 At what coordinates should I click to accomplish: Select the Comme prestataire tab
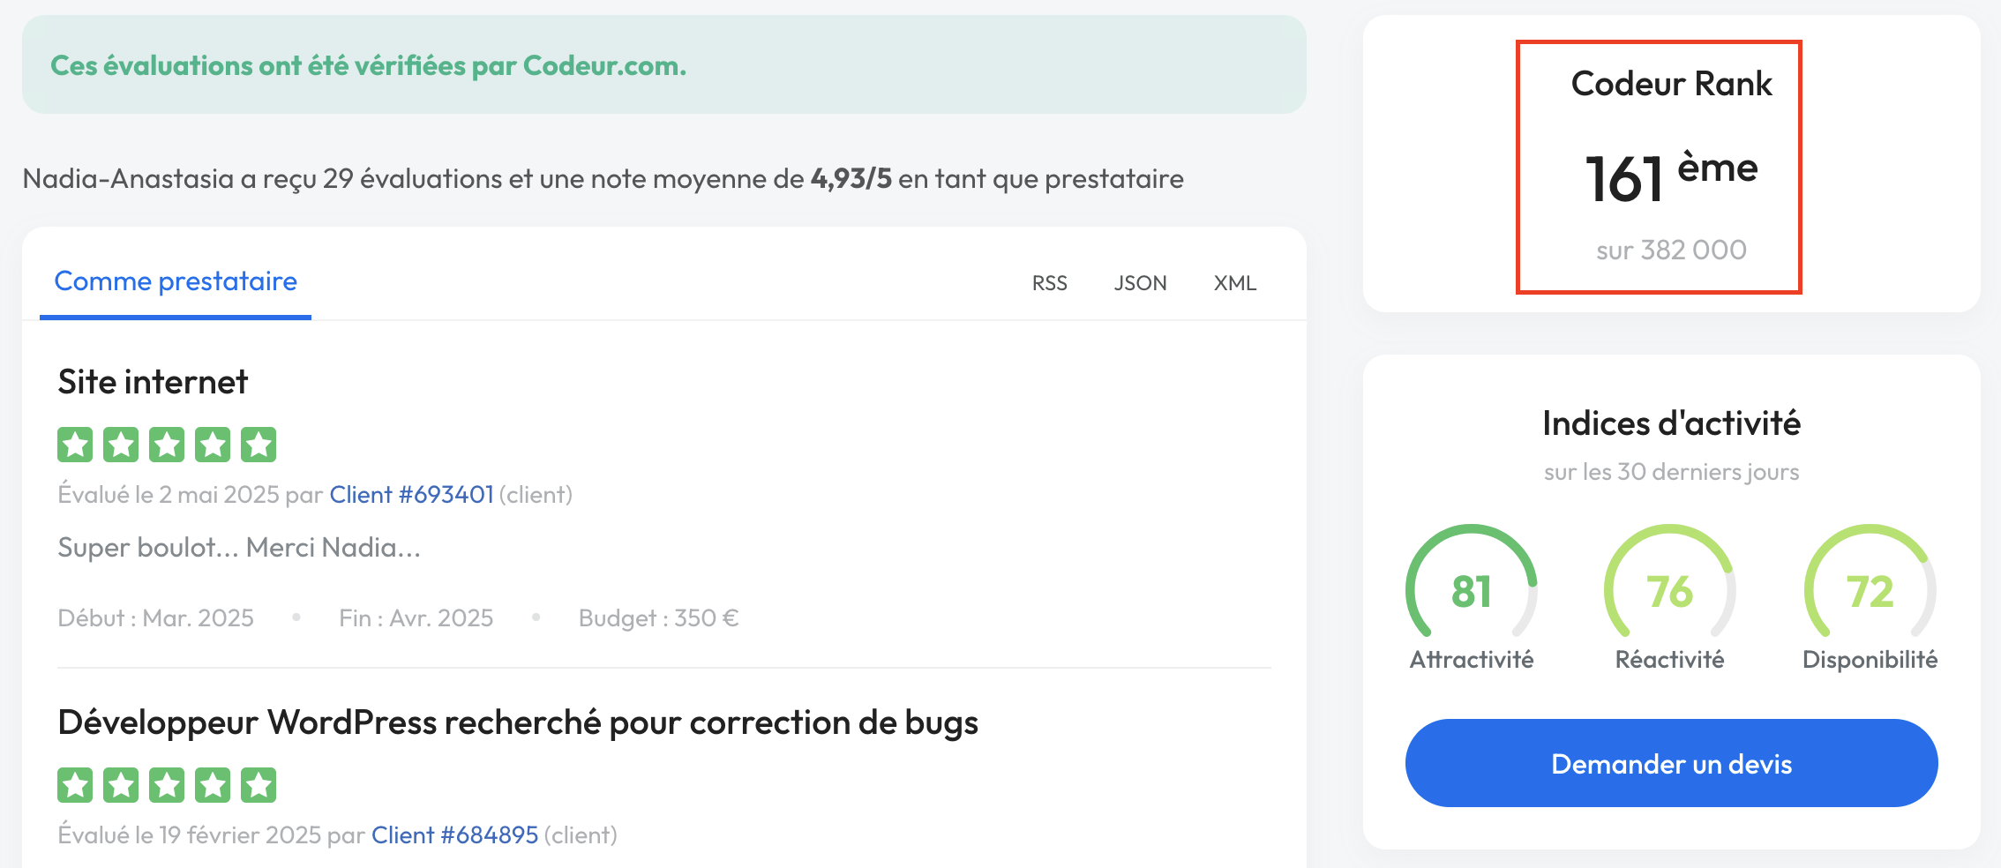coord(176,281)
